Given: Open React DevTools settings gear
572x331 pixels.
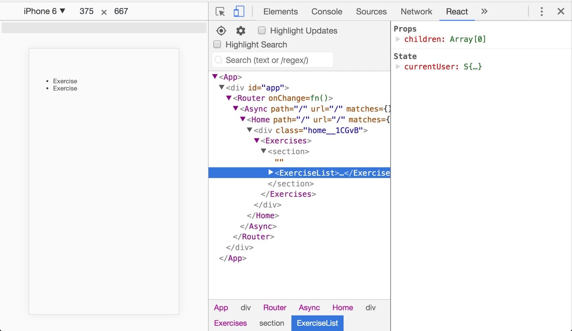Looking at the screenshot, I should [x=241, y=31].
